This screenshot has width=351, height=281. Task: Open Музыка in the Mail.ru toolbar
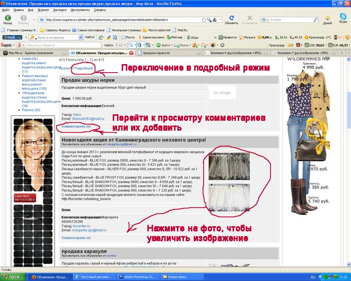[x=247, y=37]
